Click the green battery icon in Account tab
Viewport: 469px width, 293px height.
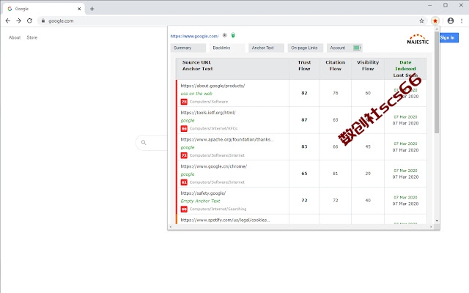pos(357,48)
